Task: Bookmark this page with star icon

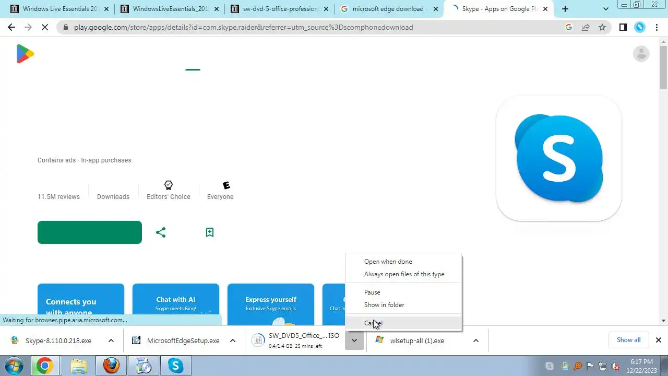Action: tap(602, 27)
